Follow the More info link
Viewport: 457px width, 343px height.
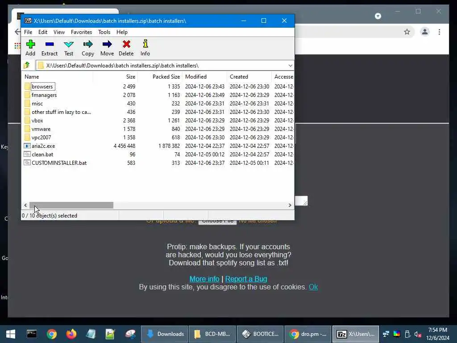[x=204, y=279]
